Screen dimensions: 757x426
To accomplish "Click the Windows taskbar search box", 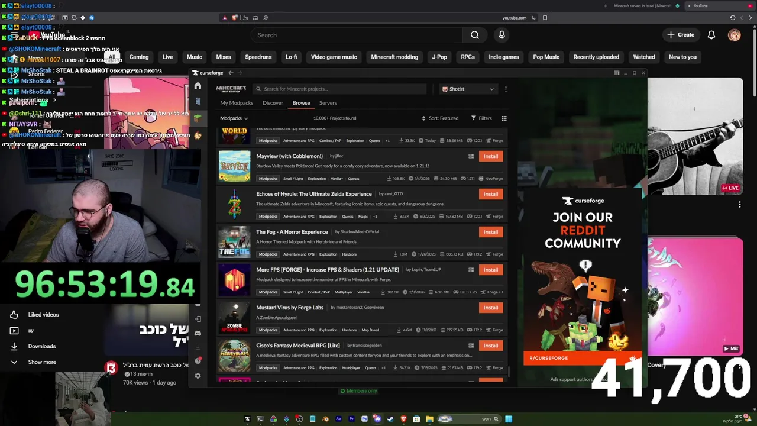I will tap(471, 419).
